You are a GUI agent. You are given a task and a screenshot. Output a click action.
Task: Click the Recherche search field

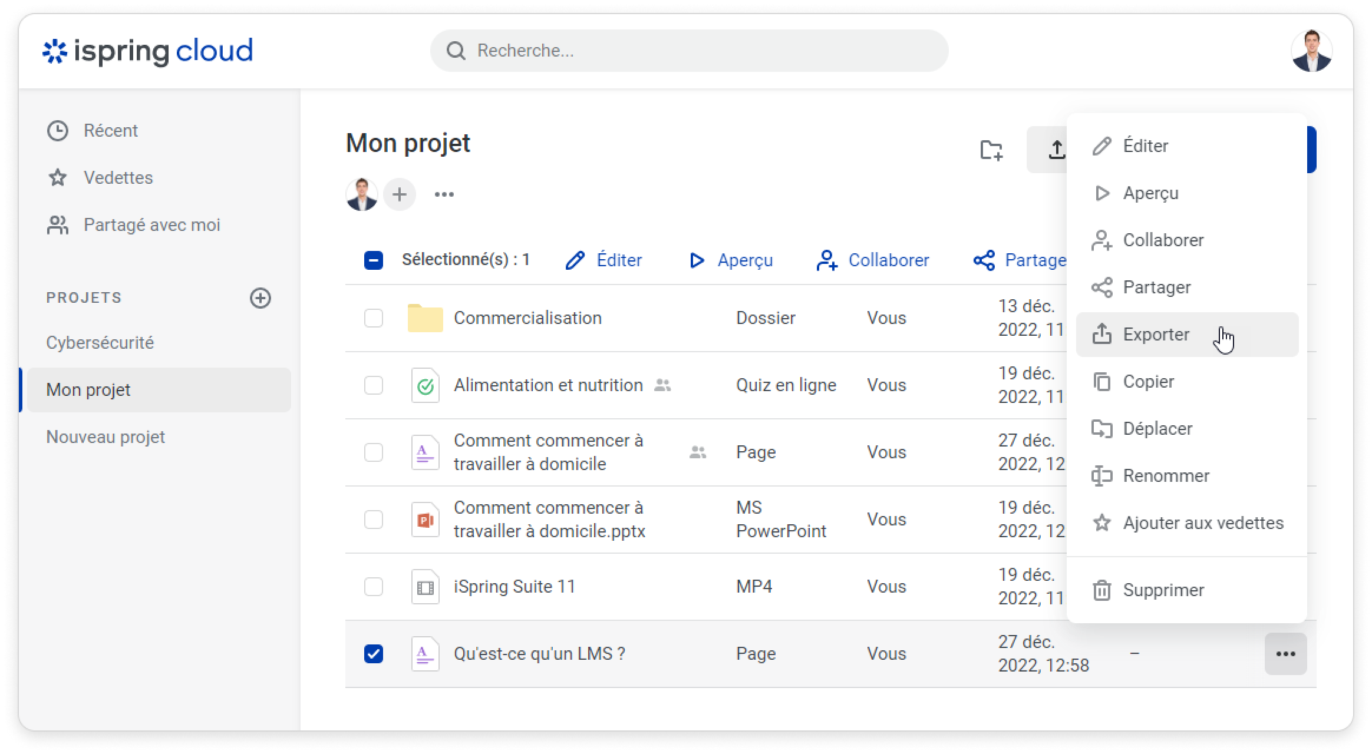point(688,51)
